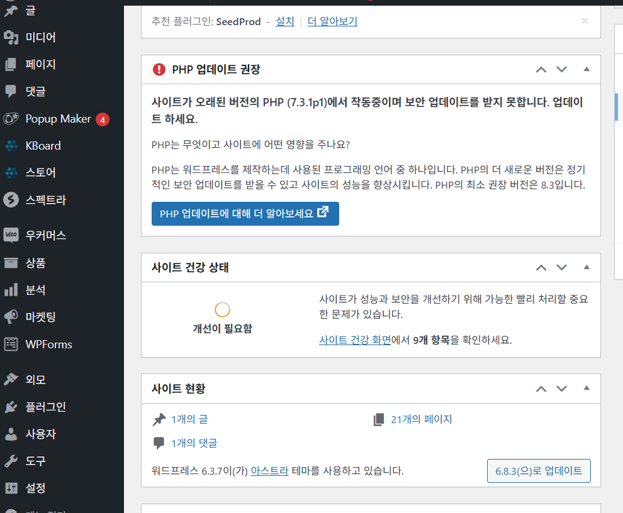Click the Popup Maker sidebar icon
Image resolution: width=623 pixels, height=513 pixels.
[x=11, y=118]
